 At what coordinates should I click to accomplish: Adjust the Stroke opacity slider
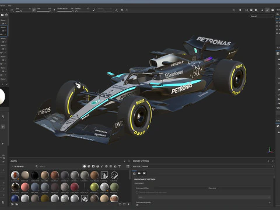[x=73, y=11]
